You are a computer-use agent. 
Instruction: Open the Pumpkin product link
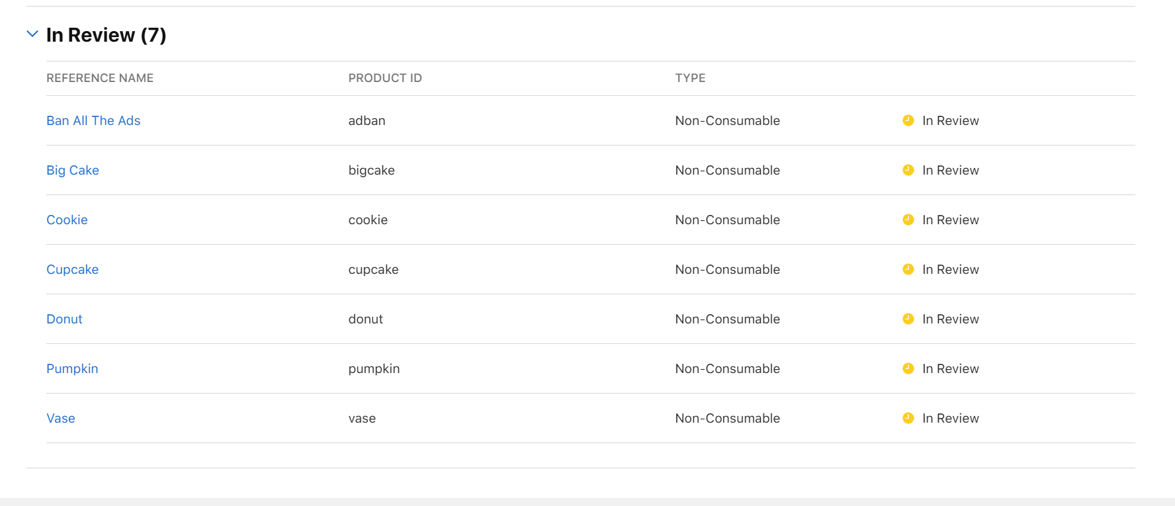pyautogui.click(x=72, y=368)
